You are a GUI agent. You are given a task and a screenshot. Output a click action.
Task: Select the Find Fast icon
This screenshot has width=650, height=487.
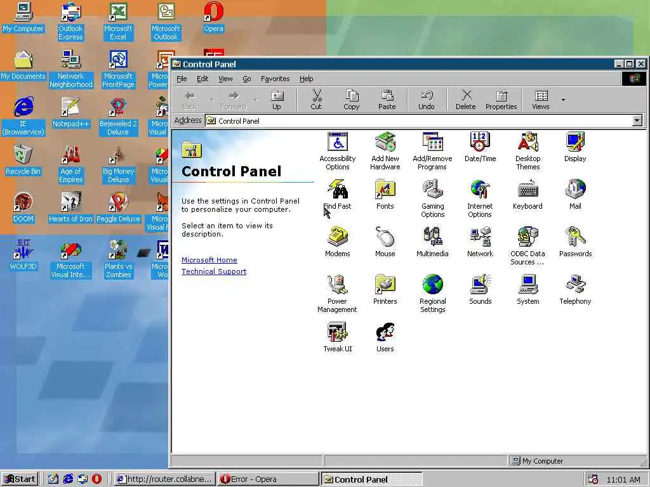pyautogui.click(x=338, y=194)
